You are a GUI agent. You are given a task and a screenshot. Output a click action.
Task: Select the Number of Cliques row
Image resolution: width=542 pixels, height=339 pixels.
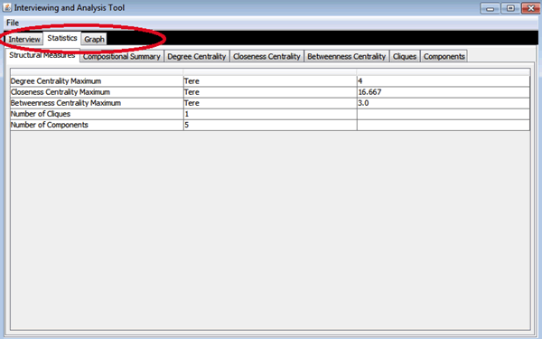click(270, 114)
